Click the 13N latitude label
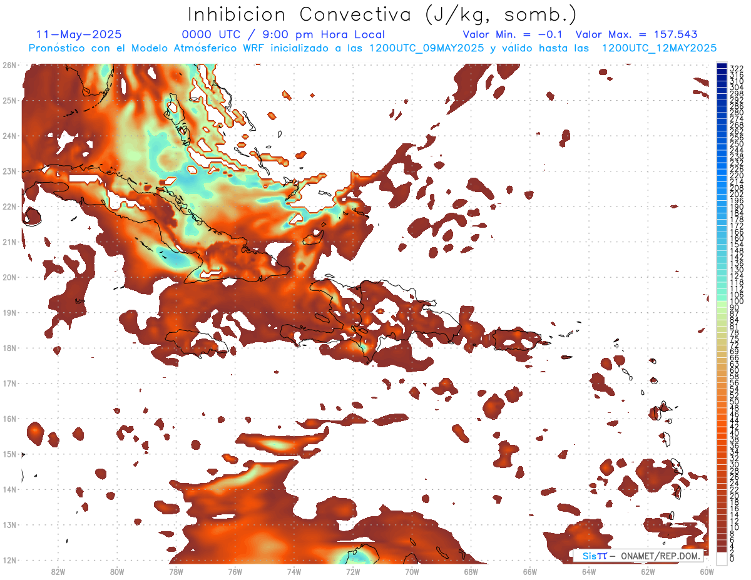 pos(10,524)
